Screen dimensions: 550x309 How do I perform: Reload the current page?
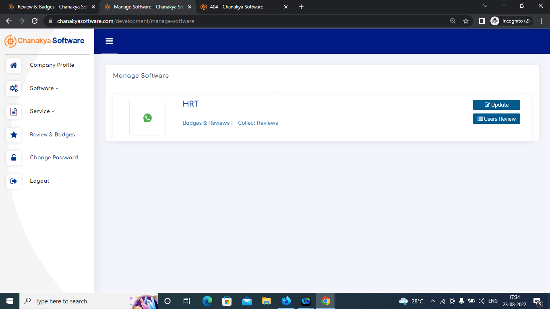pos(35,21)
